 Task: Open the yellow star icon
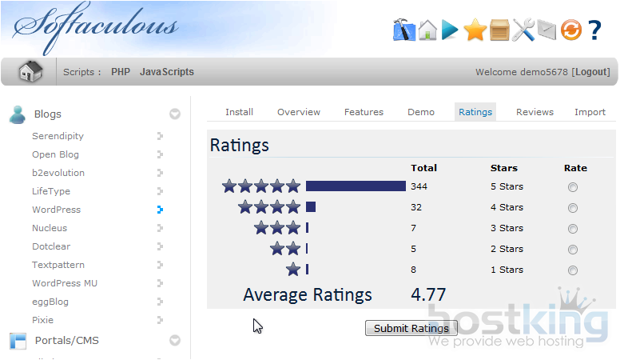coord(475,30)
